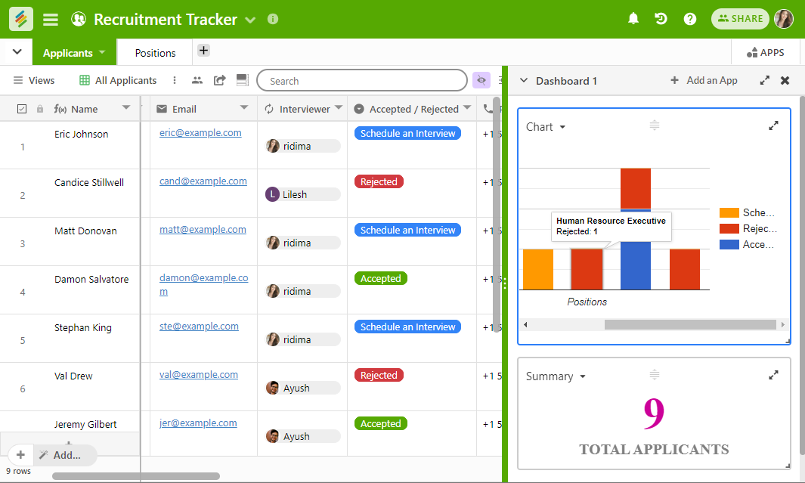Screen dimensions: 805x483
Task: Click the Add... wand button
Action: pos(67,455)
